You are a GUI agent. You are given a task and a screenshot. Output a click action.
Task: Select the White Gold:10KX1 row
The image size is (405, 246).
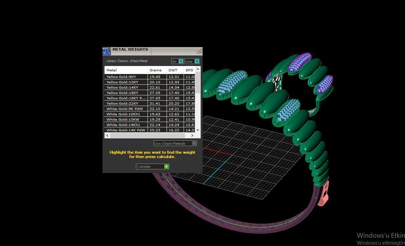(x=150, y=114)
